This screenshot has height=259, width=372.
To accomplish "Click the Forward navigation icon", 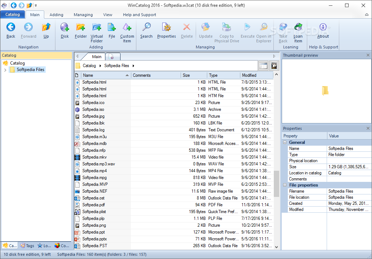I will click(x=28, y=27).
